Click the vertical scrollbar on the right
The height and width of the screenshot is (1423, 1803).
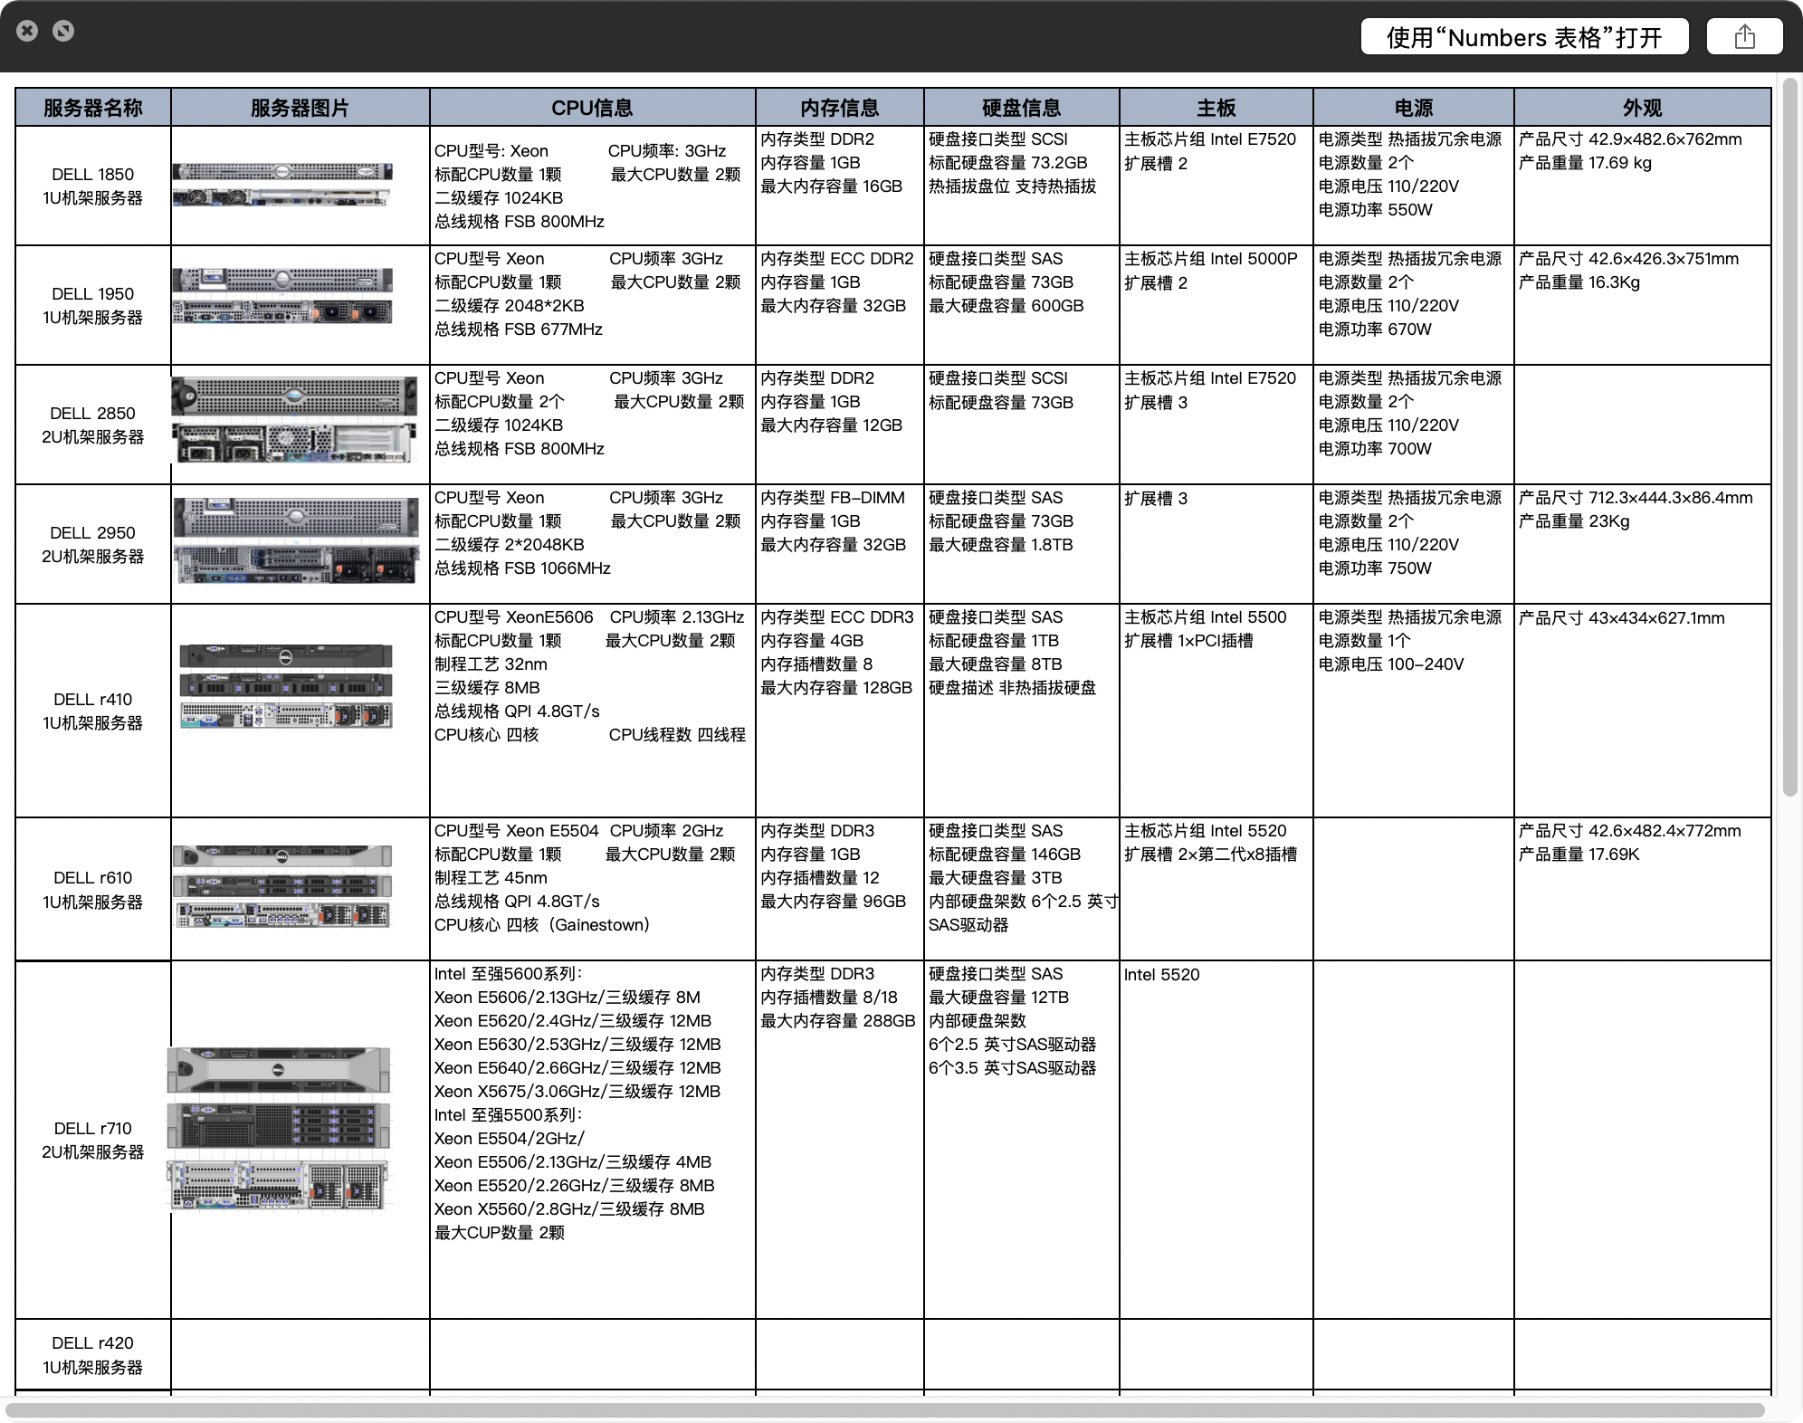1789,435
